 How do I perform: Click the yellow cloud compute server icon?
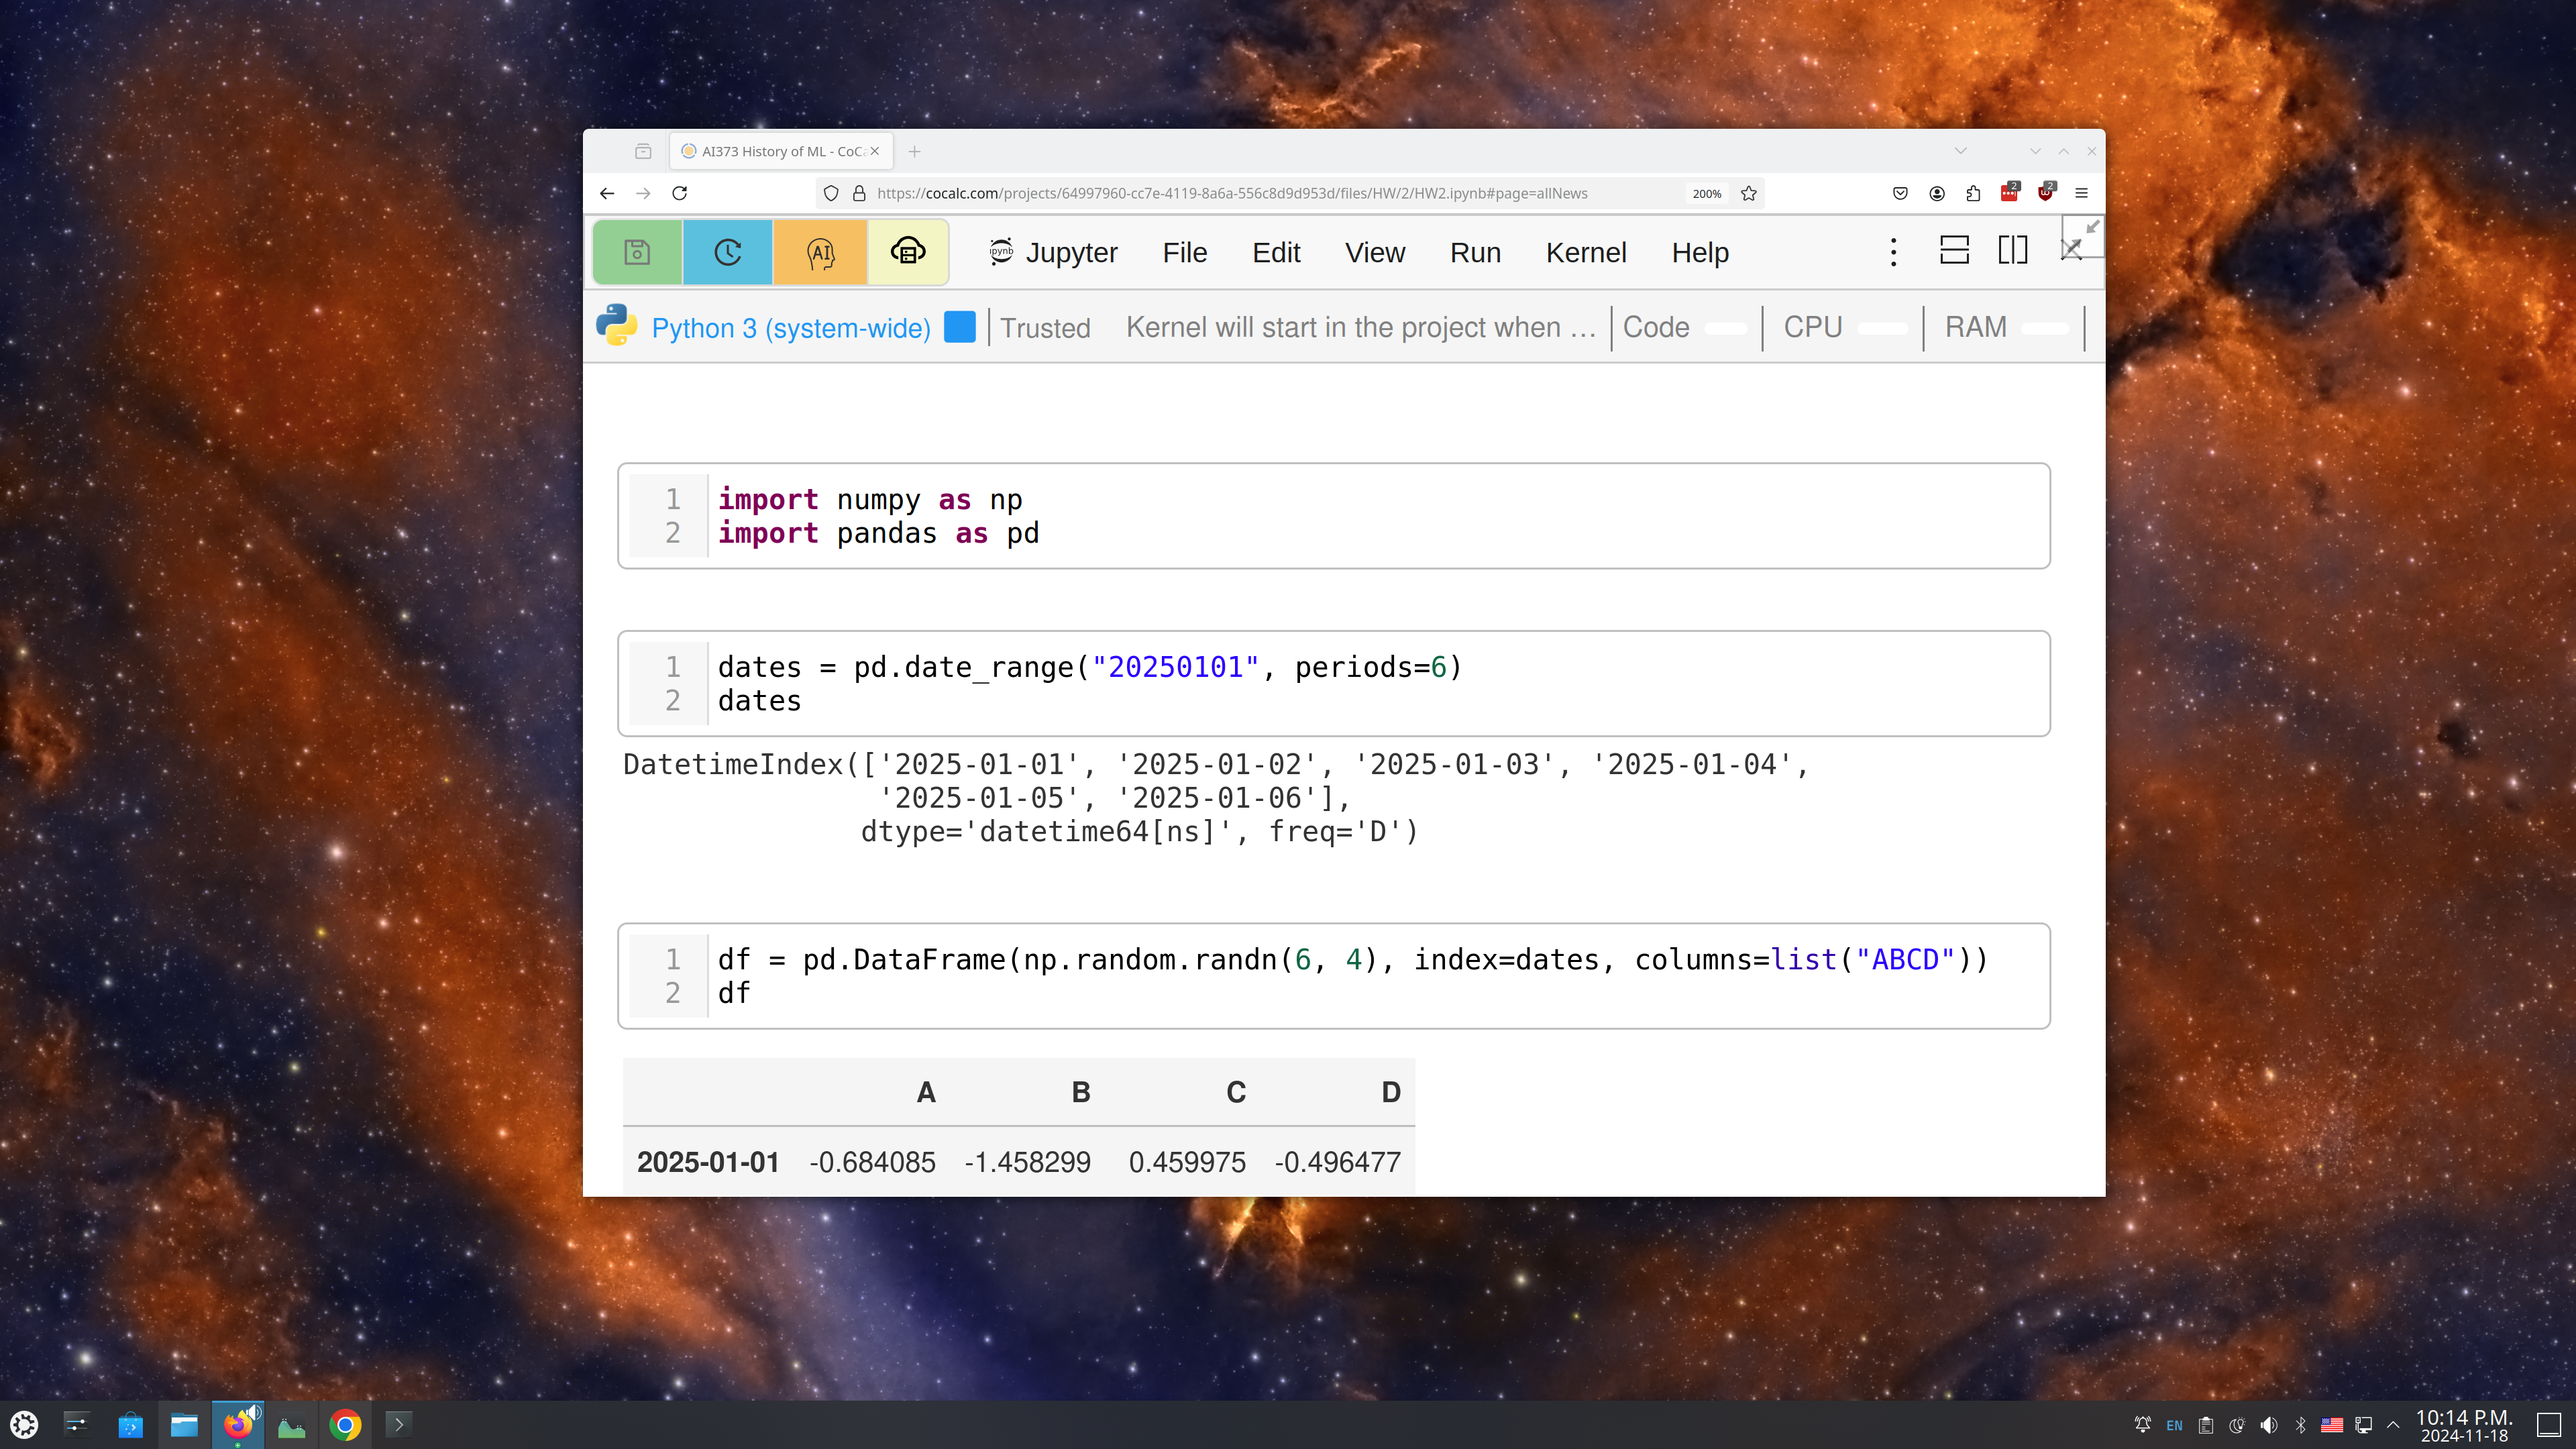point(907,252)
